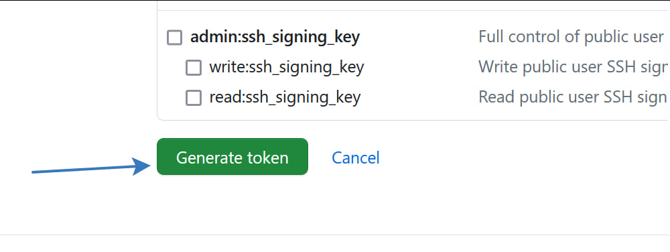Check the read:ssh_signing_key checkbox
This screenshot has width=670, height=252.
tap(194, 99)
